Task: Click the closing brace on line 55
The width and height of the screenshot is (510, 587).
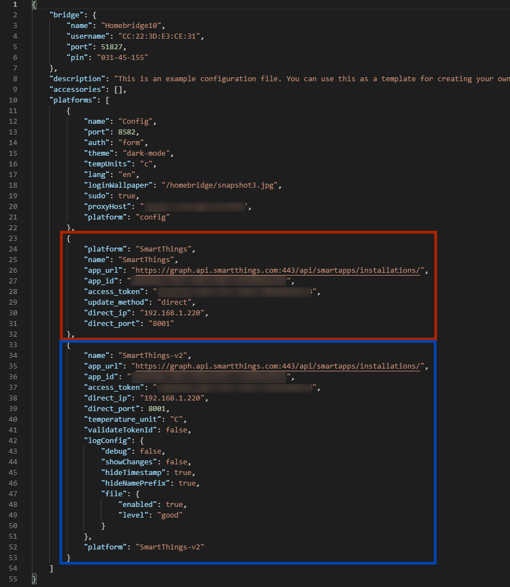Action: pyautogui.click(x=34, y=579)
